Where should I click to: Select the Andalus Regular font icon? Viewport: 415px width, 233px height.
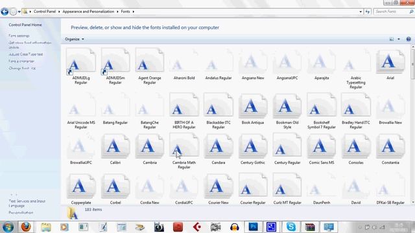(x=219, y=60)
